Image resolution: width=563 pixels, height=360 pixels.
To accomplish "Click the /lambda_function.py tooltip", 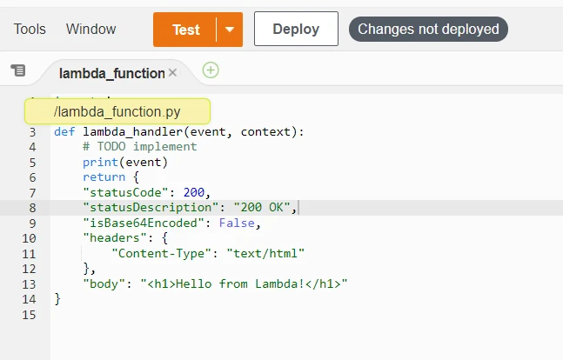I will tap(117, 111).
